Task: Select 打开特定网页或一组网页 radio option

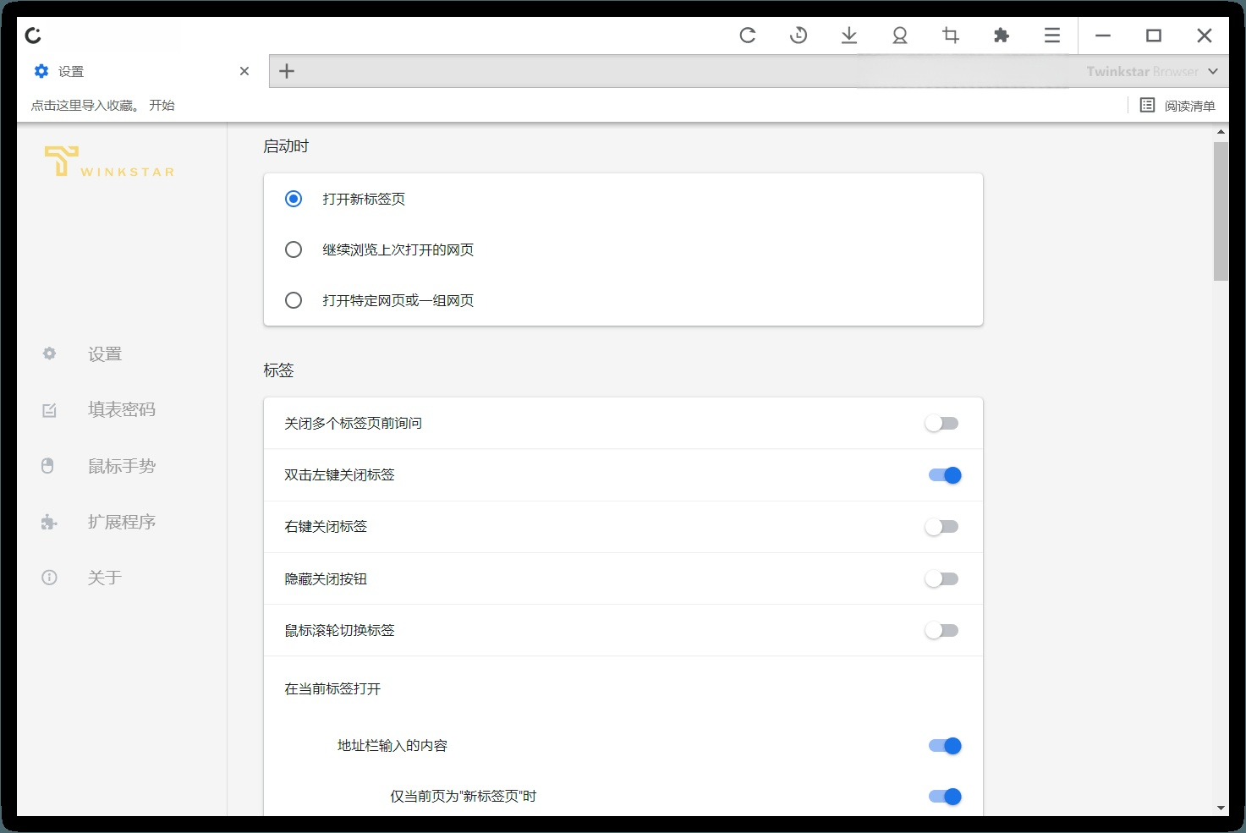Action: (x=294, y=300)
